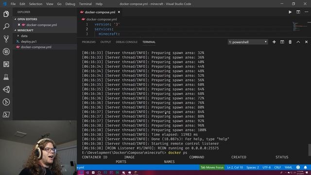Change indentation via Spaces: 2

tap(253, 167)
